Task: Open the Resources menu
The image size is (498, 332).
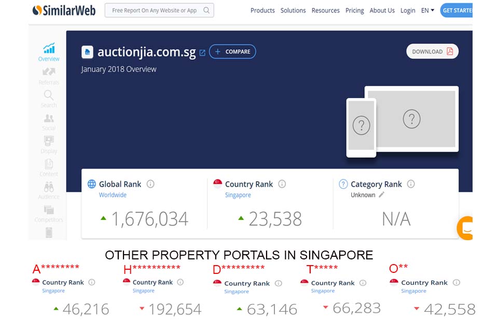Action: [326, 10]
